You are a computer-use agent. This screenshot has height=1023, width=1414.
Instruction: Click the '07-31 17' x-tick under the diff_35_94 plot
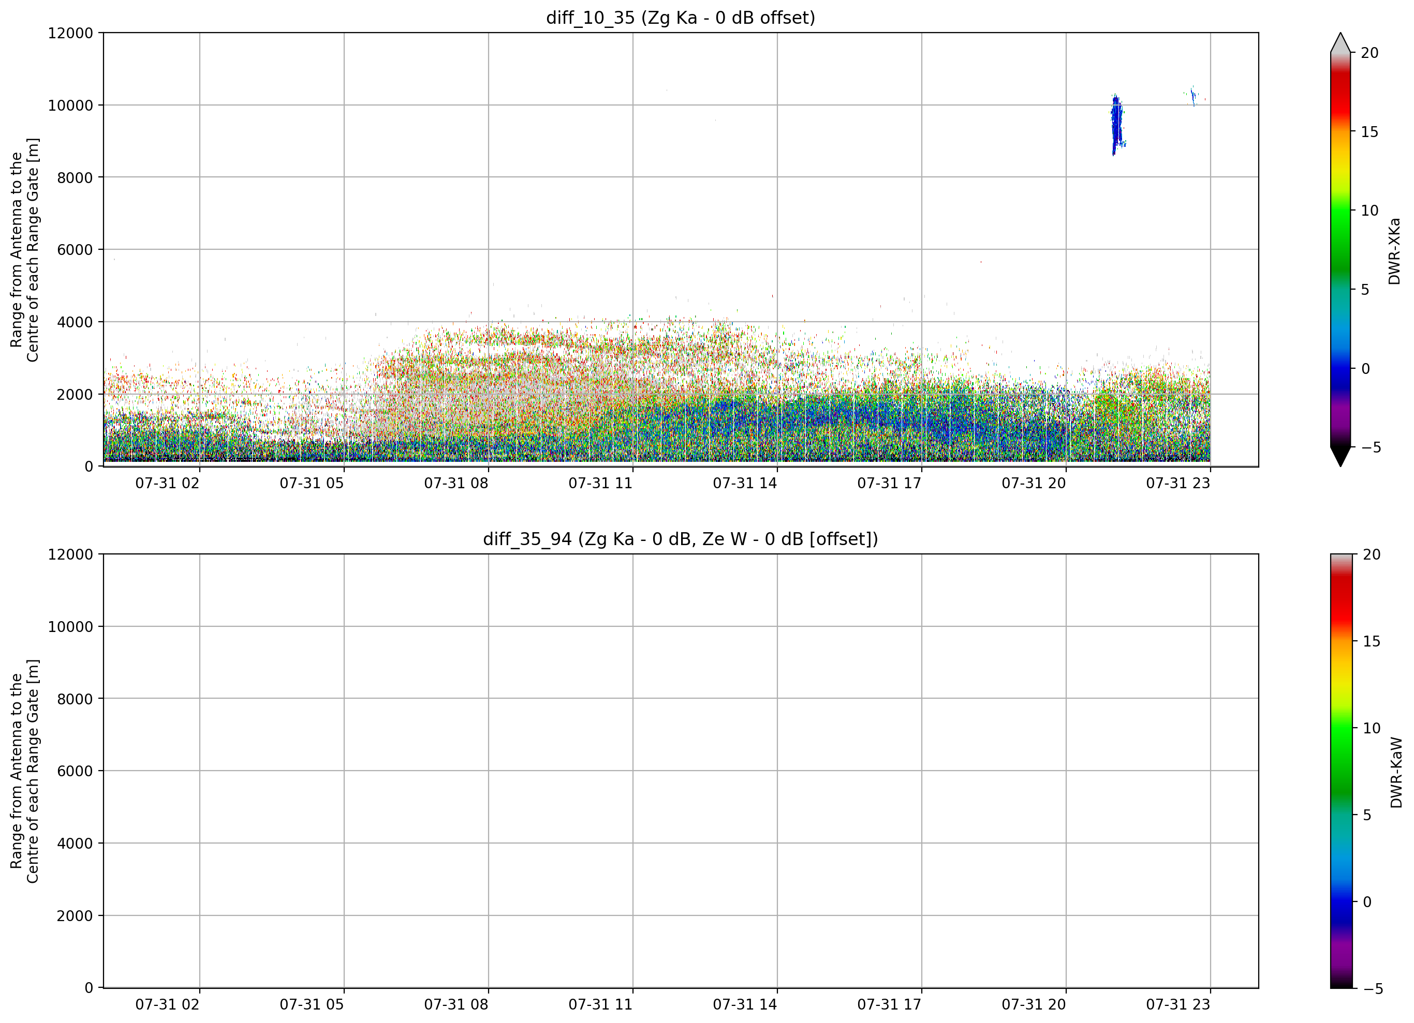(x=889, y=1005)
